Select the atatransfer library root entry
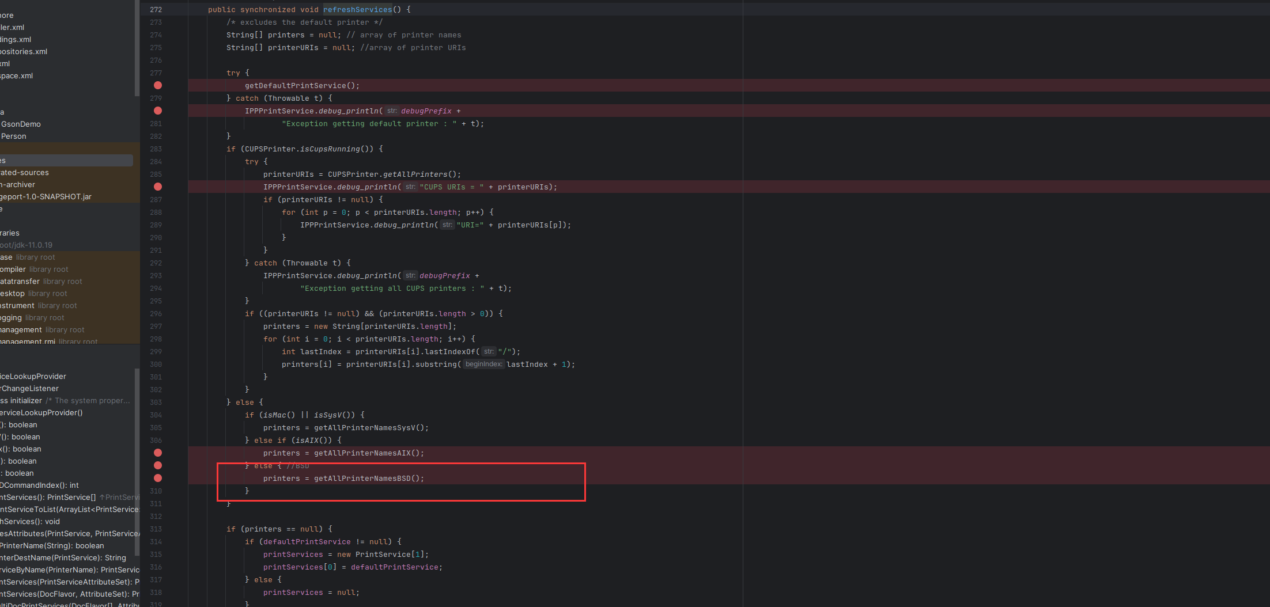Screen dimensions: 1270x607 click(x=41, y=281)
